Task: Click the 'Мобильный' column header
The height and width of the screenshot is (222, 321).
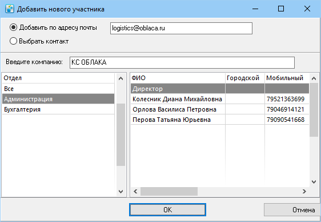Action: (287, 78)
